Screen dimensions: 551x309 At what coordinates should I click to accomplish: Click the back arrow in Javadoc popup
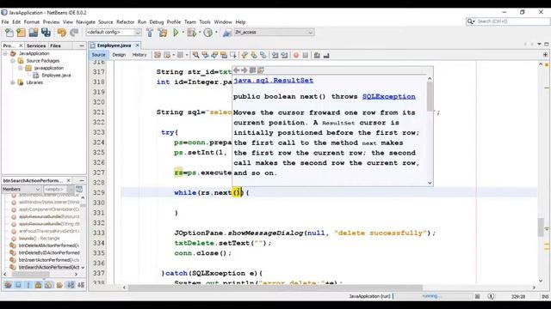pyautogui.click(x=237, y=70)
